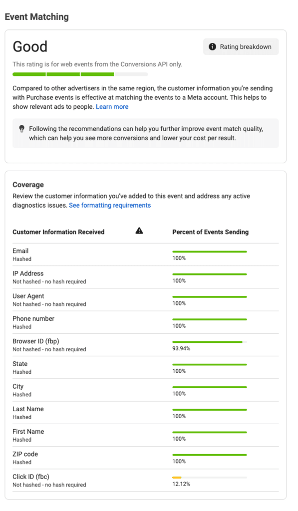Select the Email progress bar

coord(210,252)
